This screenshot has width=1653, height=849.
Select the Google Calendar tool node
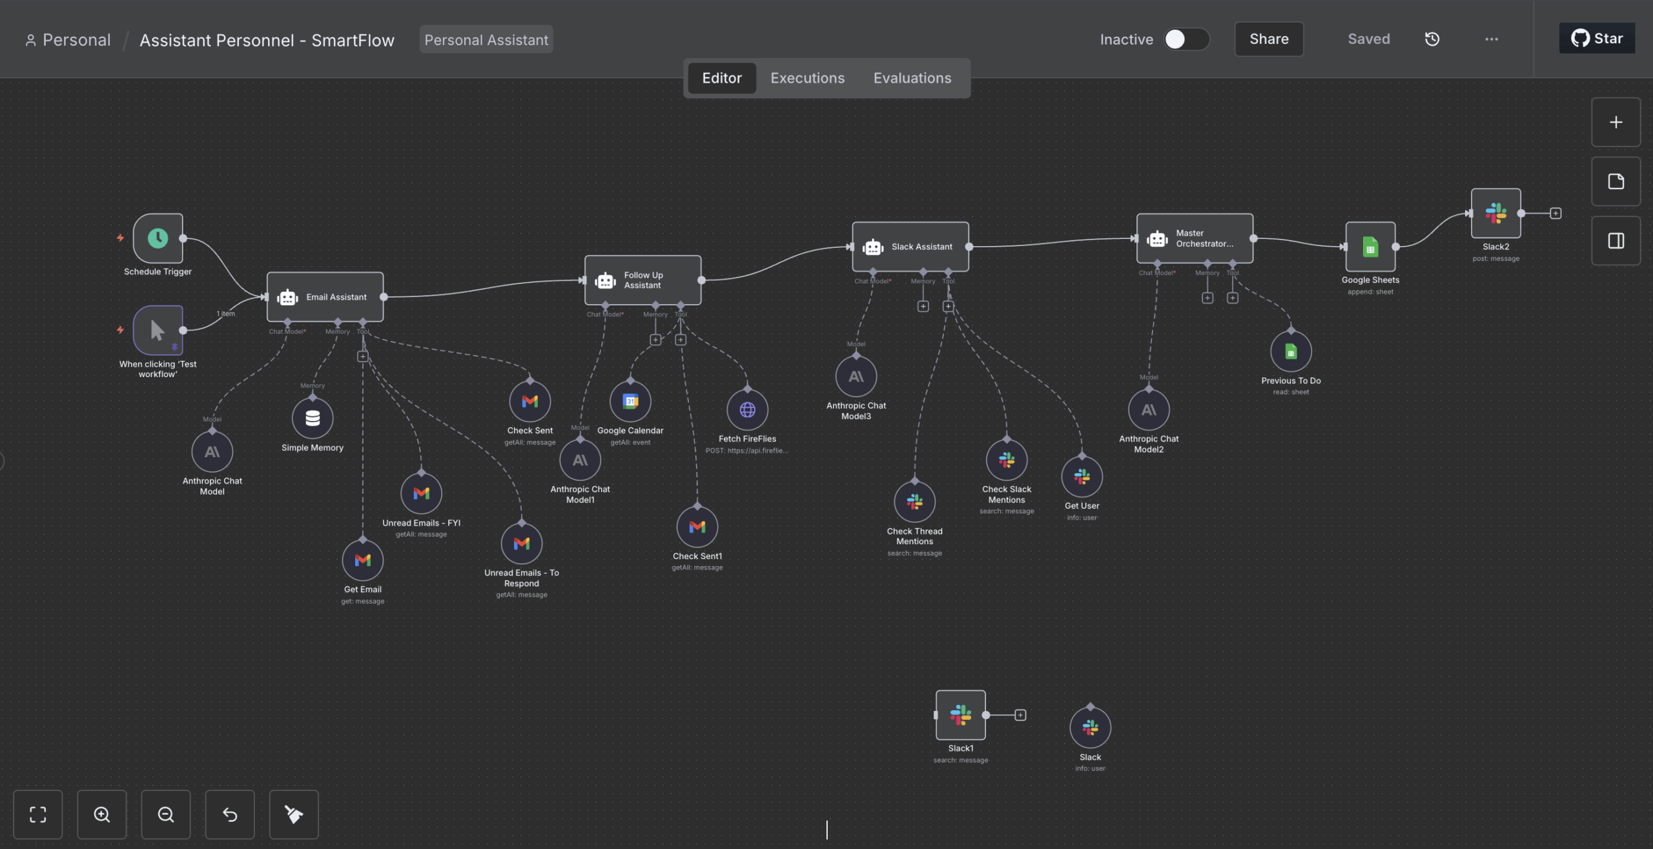630,402
